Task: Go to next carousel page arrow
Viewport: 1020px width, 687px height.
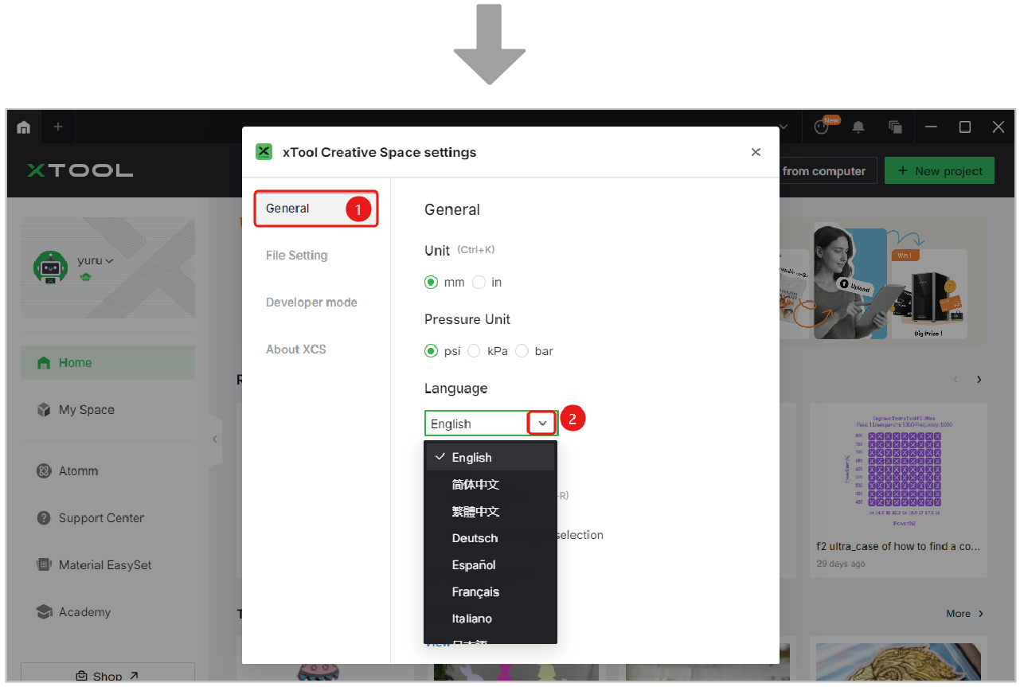Action: (x=979, y=380)
